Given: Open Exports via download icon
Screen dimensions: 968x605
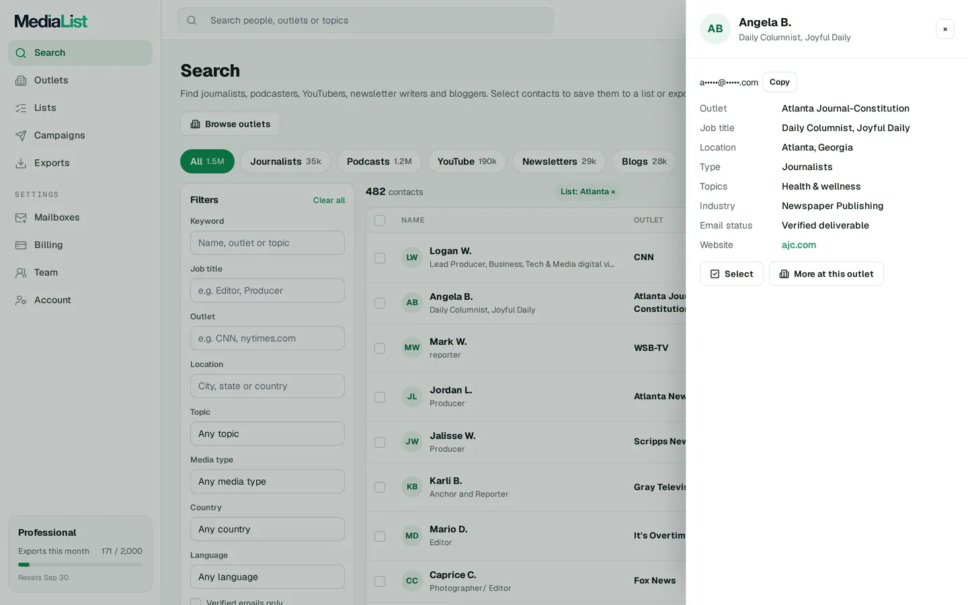Looking at the screenshot, I should tap(21, 163).
